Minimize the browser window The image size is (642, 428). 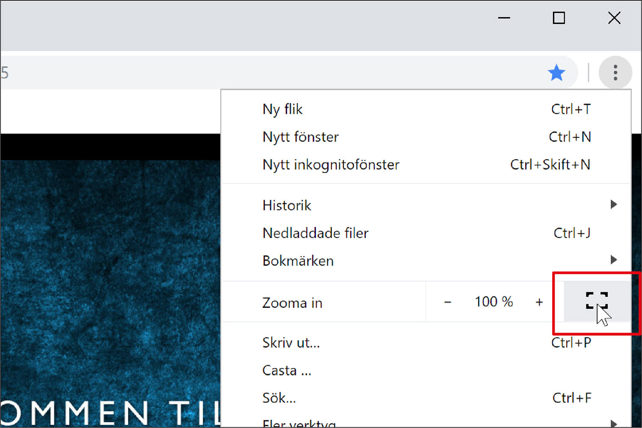click(x=504, y=18)
